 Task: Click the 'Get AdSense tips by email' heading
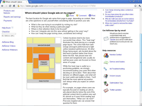(x=114, y=30)
